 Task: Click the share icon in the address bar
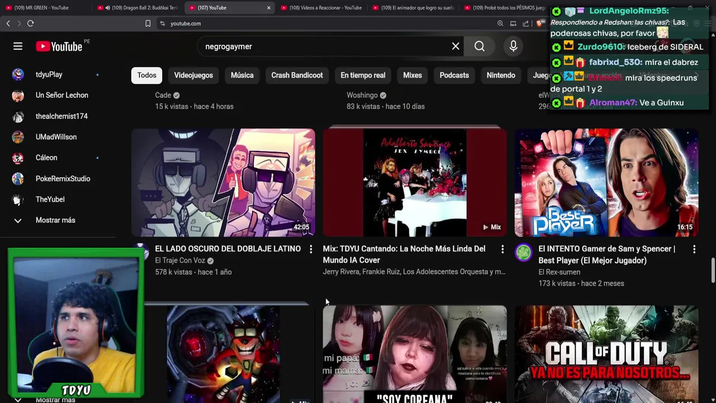[x=526, y=24]
